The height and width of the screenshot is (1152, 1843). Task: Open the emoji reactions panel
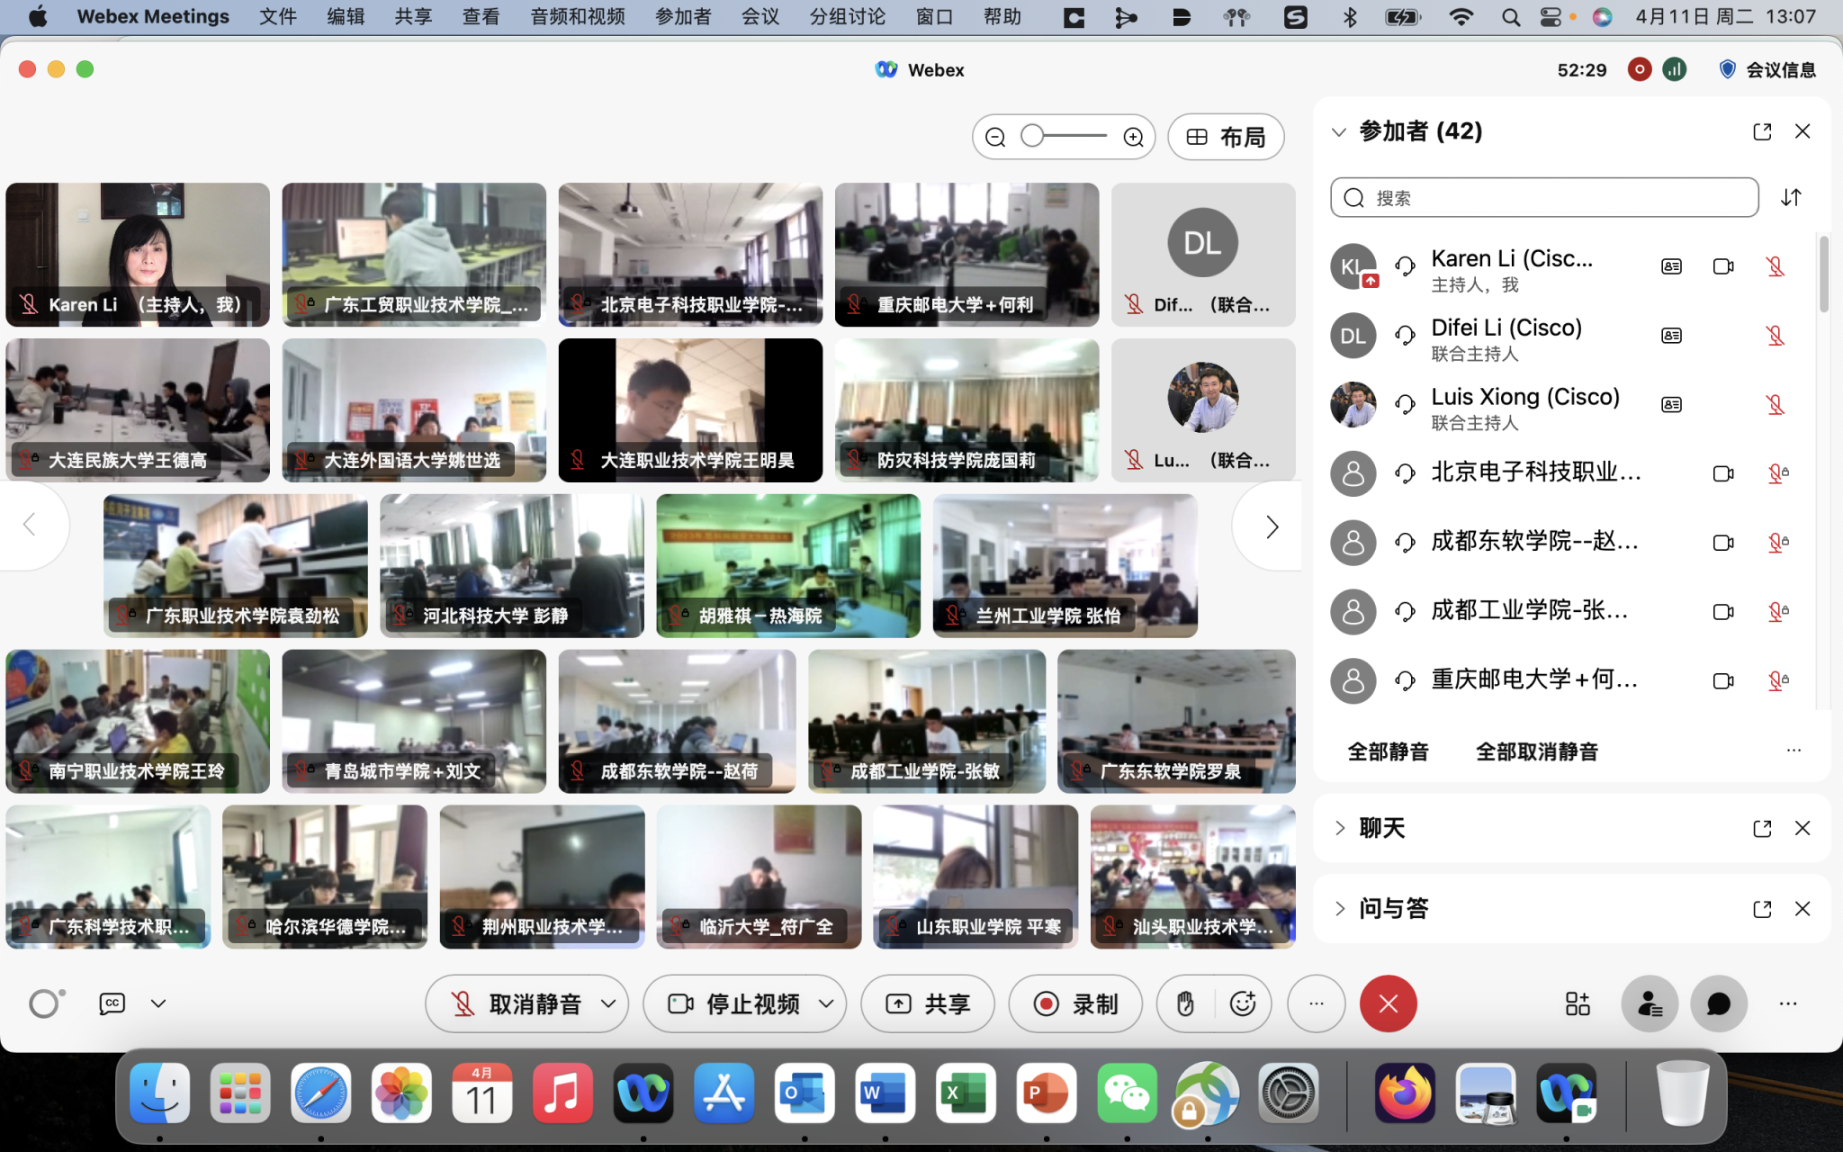[1243, 1003]
